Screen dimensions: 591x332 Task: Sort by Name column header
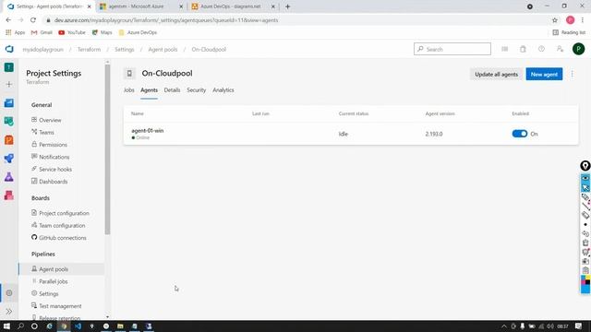(138, 113)
